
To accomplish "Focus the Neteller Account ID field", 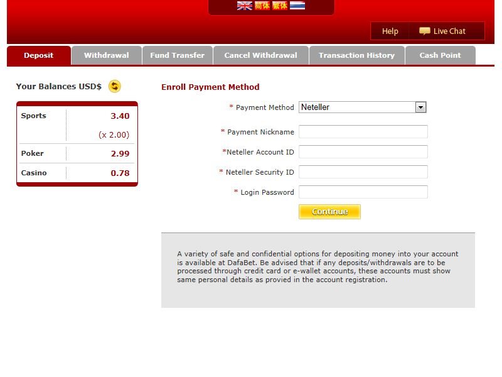I will pos(363,152).
